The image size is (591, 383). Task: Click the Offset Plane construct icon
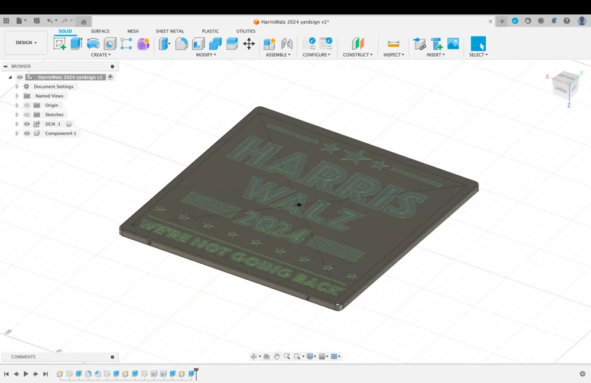tap(358, 44)
